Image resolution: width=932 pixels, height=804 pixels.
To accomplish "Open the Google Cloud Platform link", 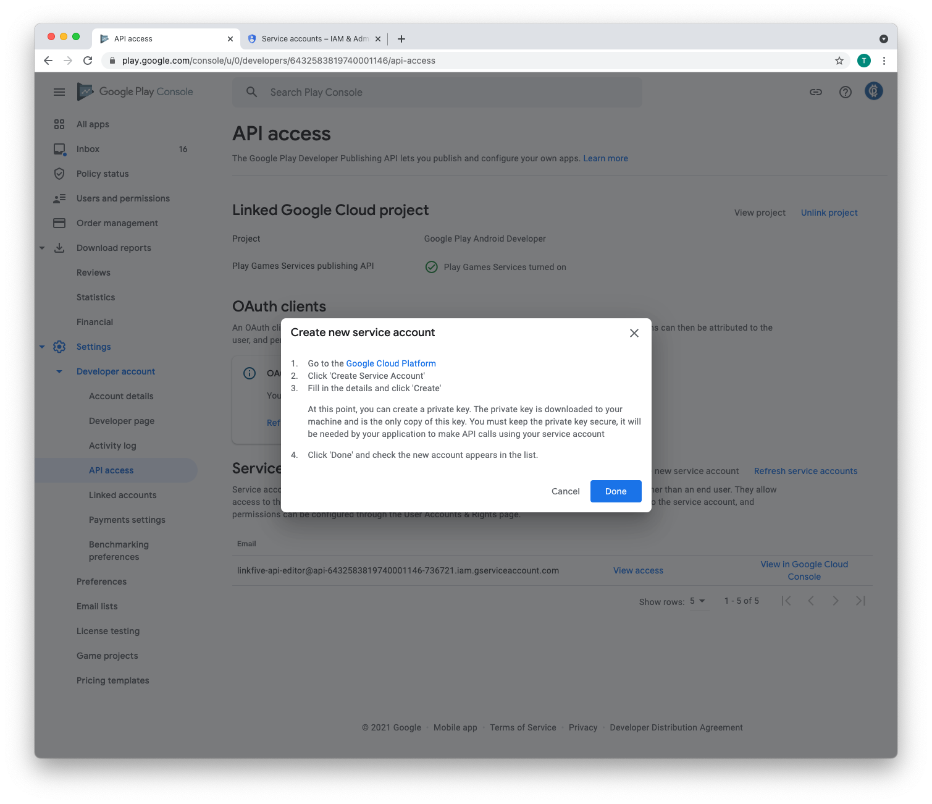I will pyautogui.click(x=391, y=363).
